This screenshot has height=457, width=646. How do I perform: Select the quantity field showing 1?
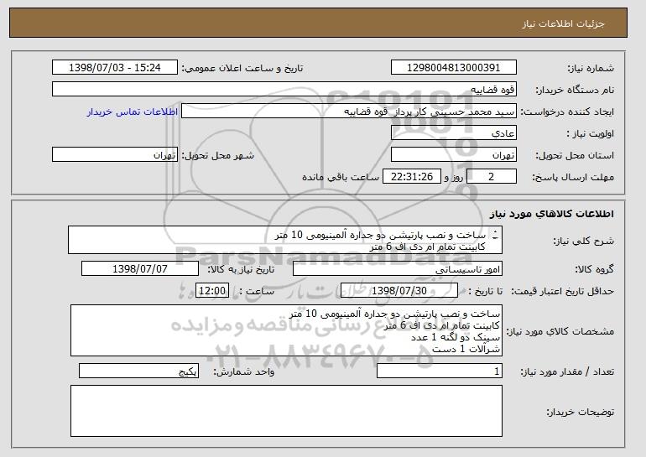tap(440, 371)
